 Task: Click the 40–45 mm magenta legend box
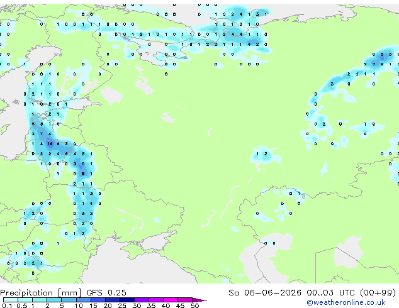(x=171, y=300)
